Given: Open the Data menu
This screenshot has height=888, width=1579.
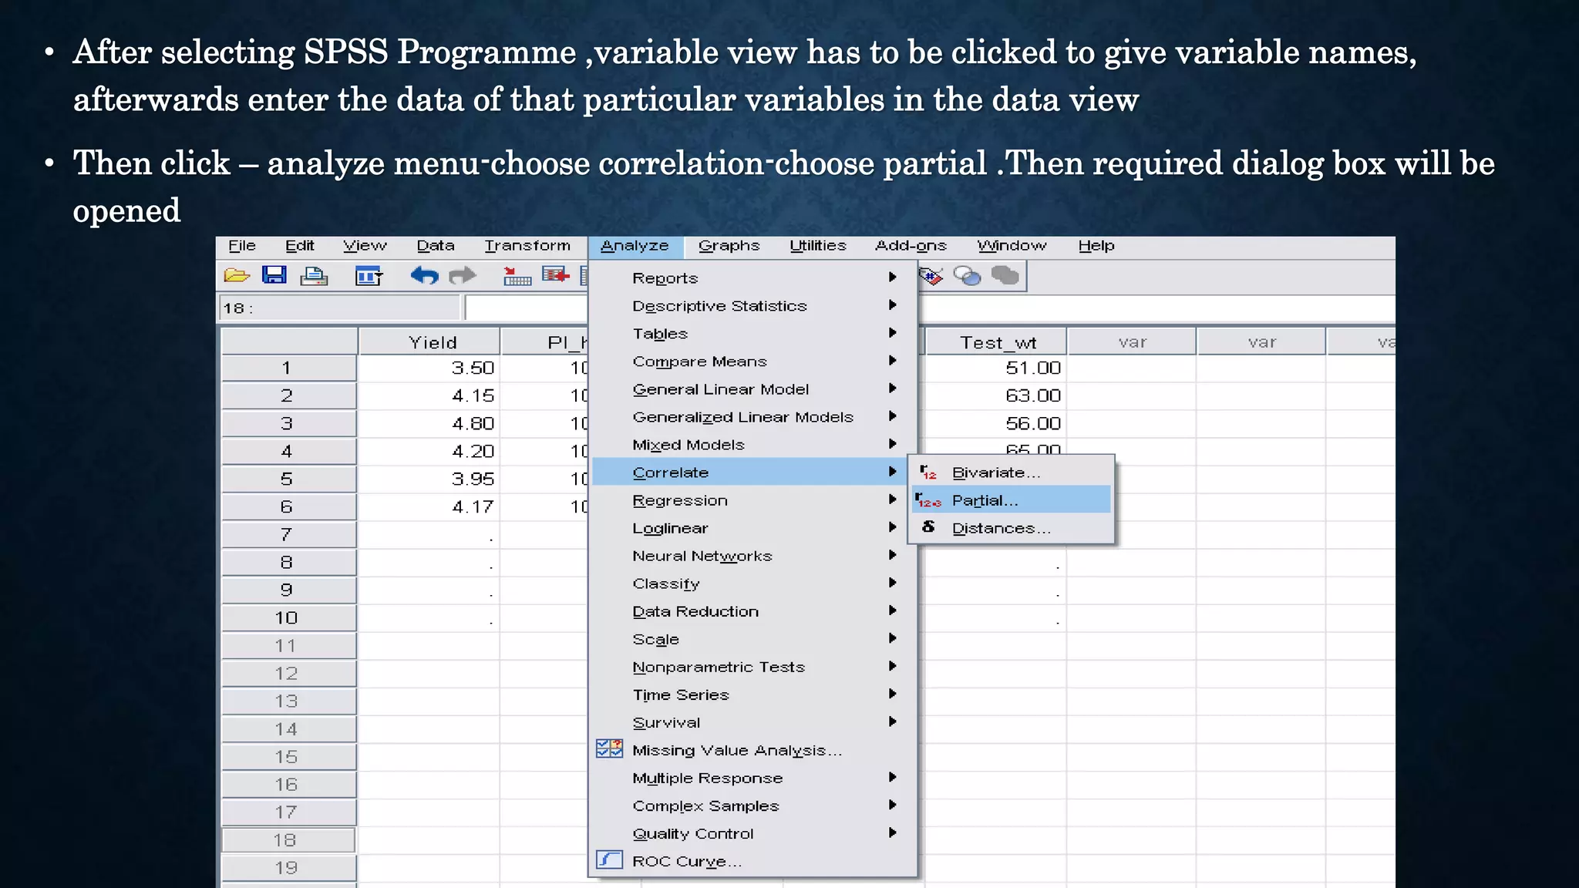Looking at the screenshot, I should pyautogui.click(x=436, y=246).
